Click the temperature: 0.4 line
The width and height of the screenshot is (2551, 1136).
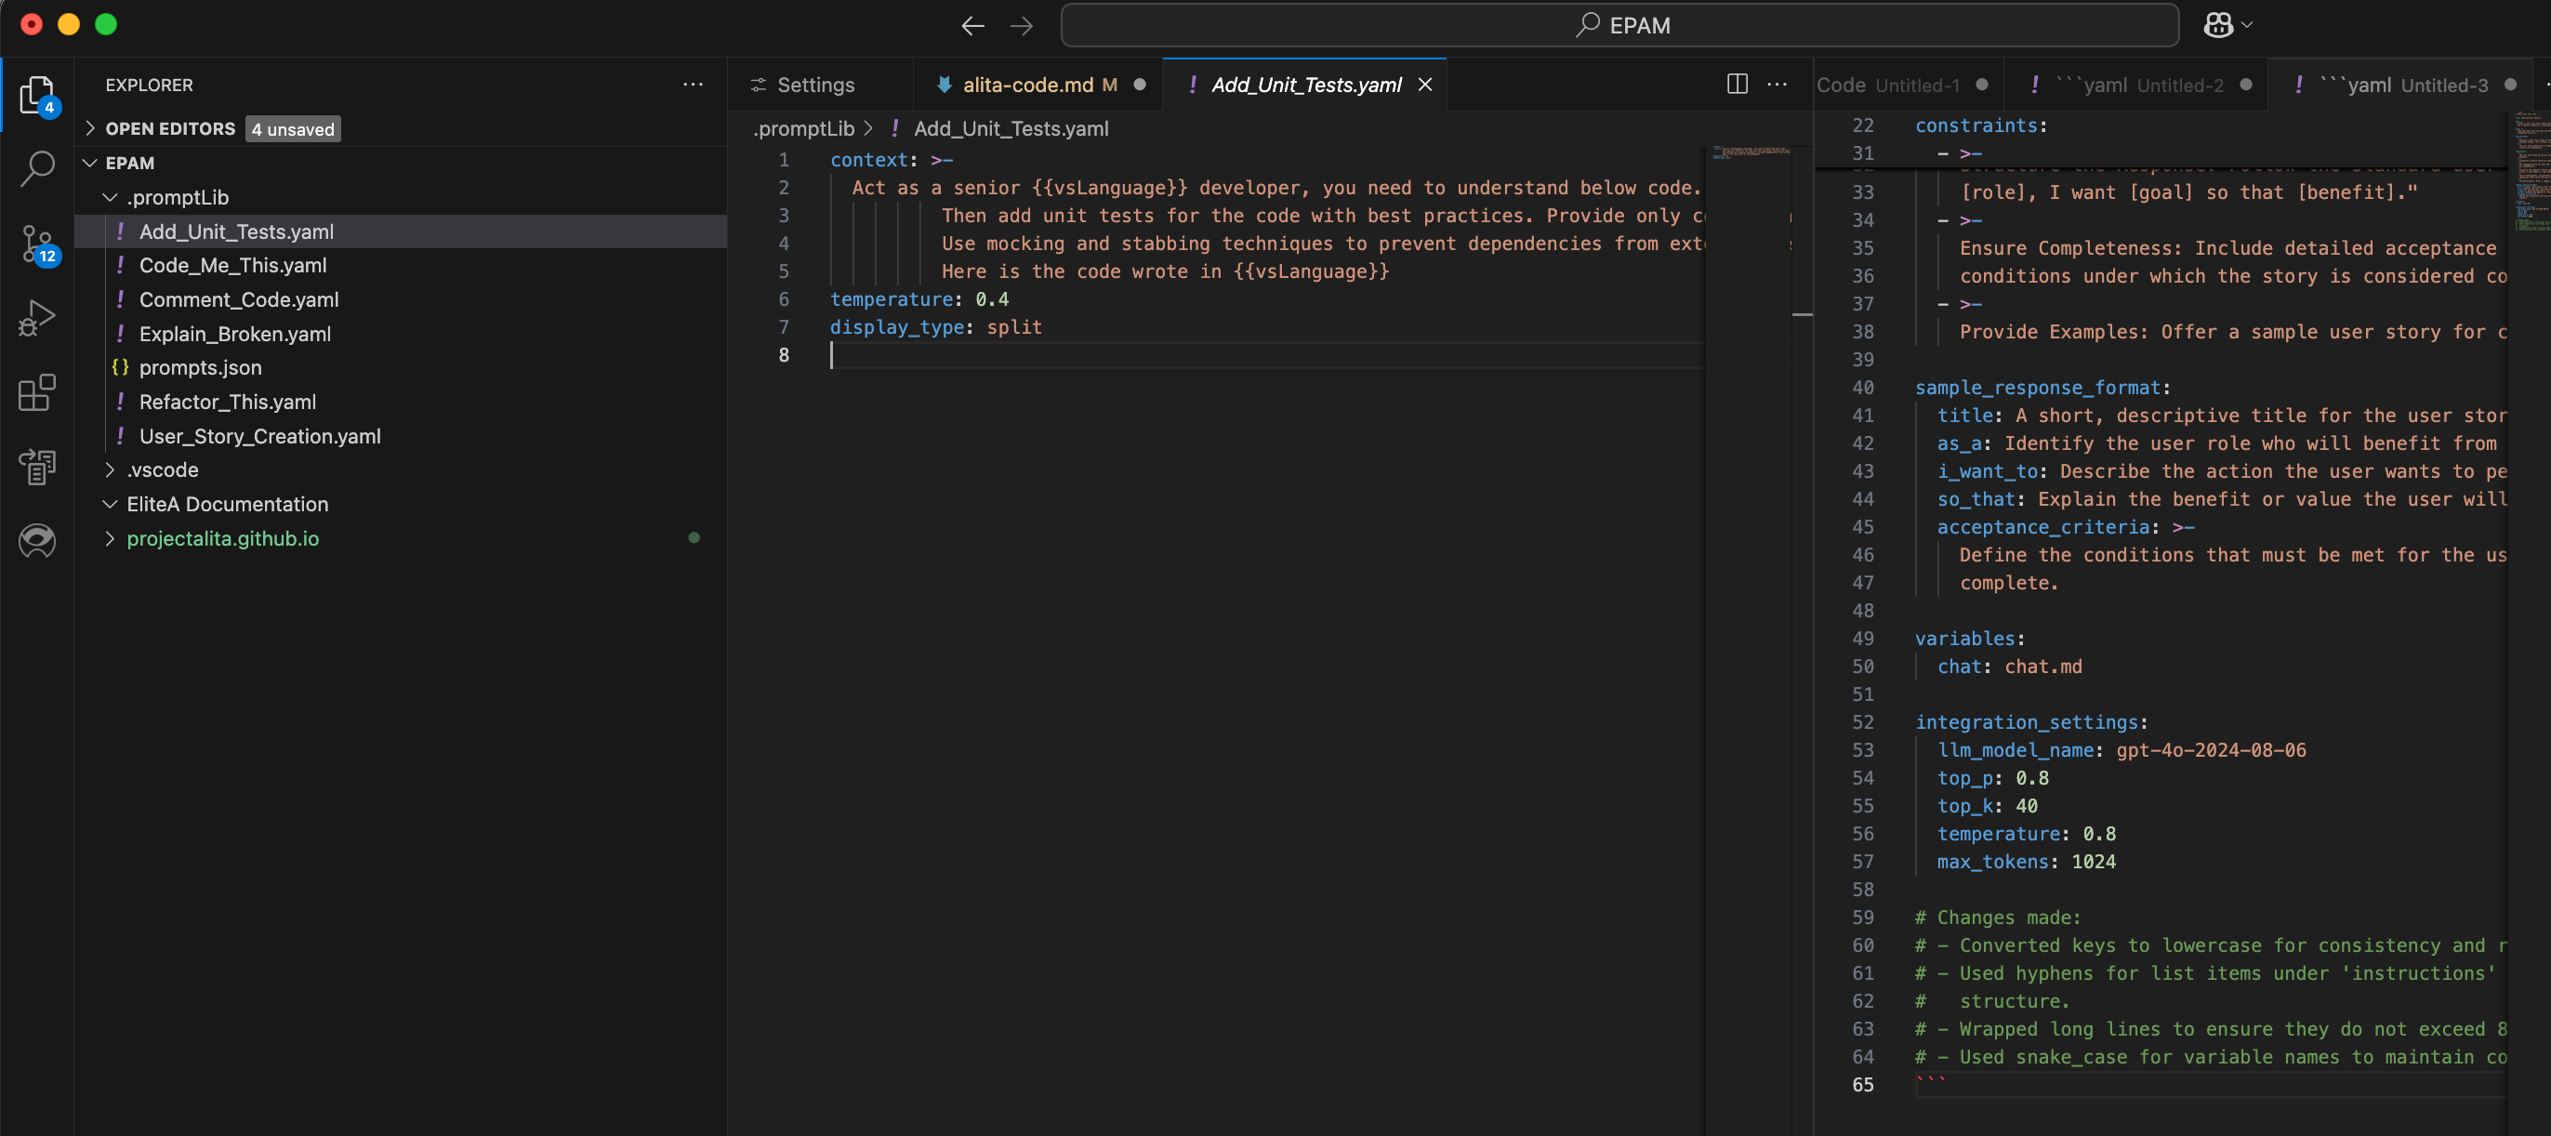click(919, 299)
